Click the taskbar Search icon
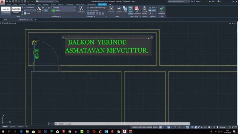 tap(9, 131)
